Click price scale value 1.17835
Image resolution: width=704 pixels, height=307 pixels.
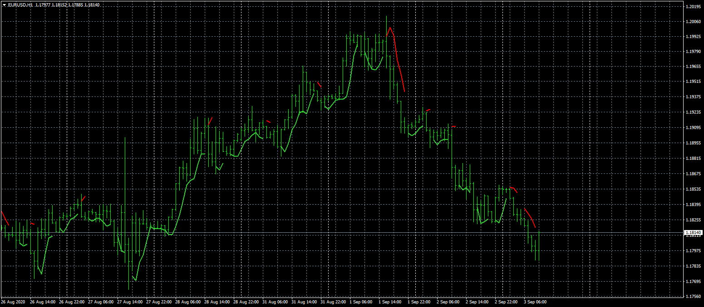tap(694, 266)
